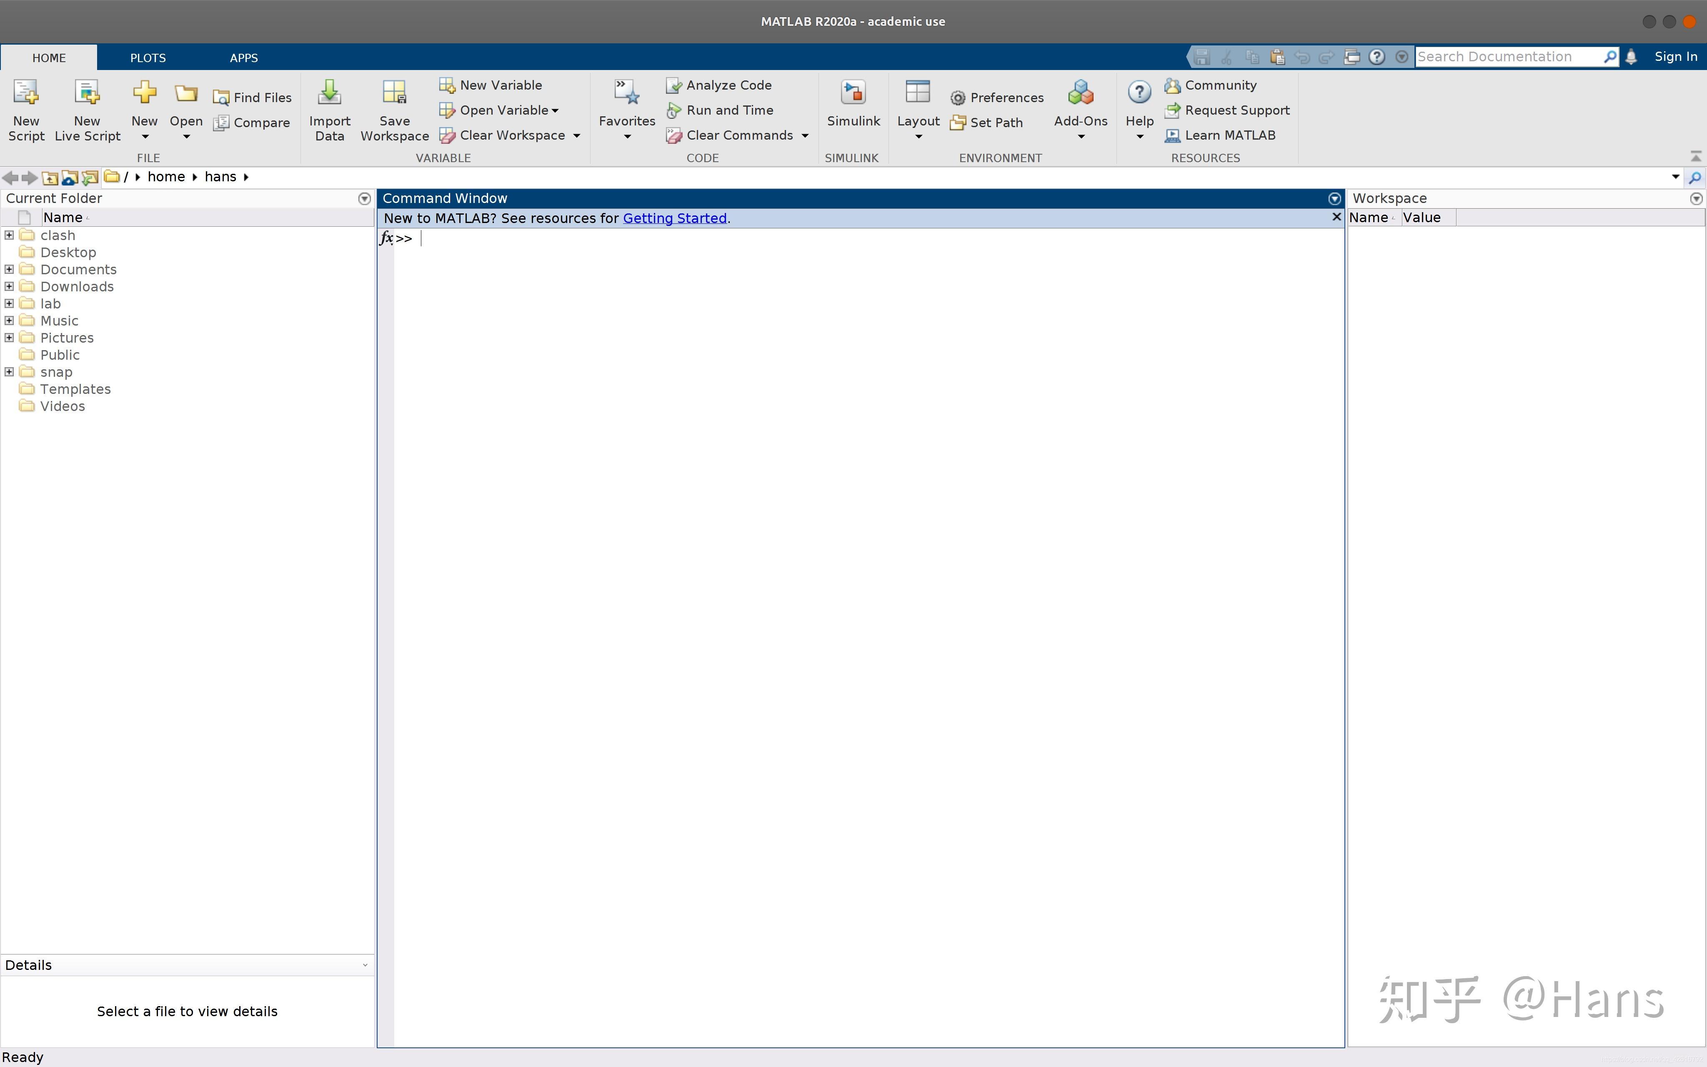This screenshot has width=1707, height=1067.
Task: Click the magnifier icon in documentation search
Action: 1609,57
